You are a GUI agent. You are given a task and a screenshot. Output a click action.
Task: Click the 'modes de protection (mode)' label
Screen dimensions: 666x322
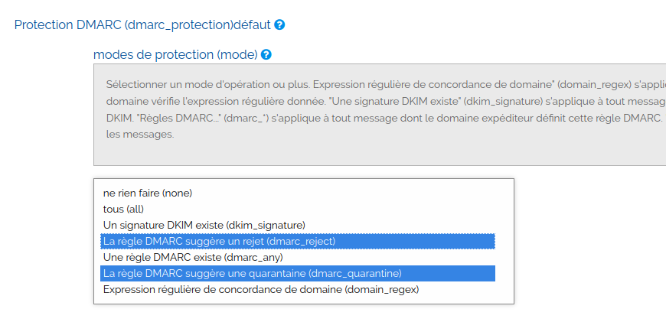[175, 55]
